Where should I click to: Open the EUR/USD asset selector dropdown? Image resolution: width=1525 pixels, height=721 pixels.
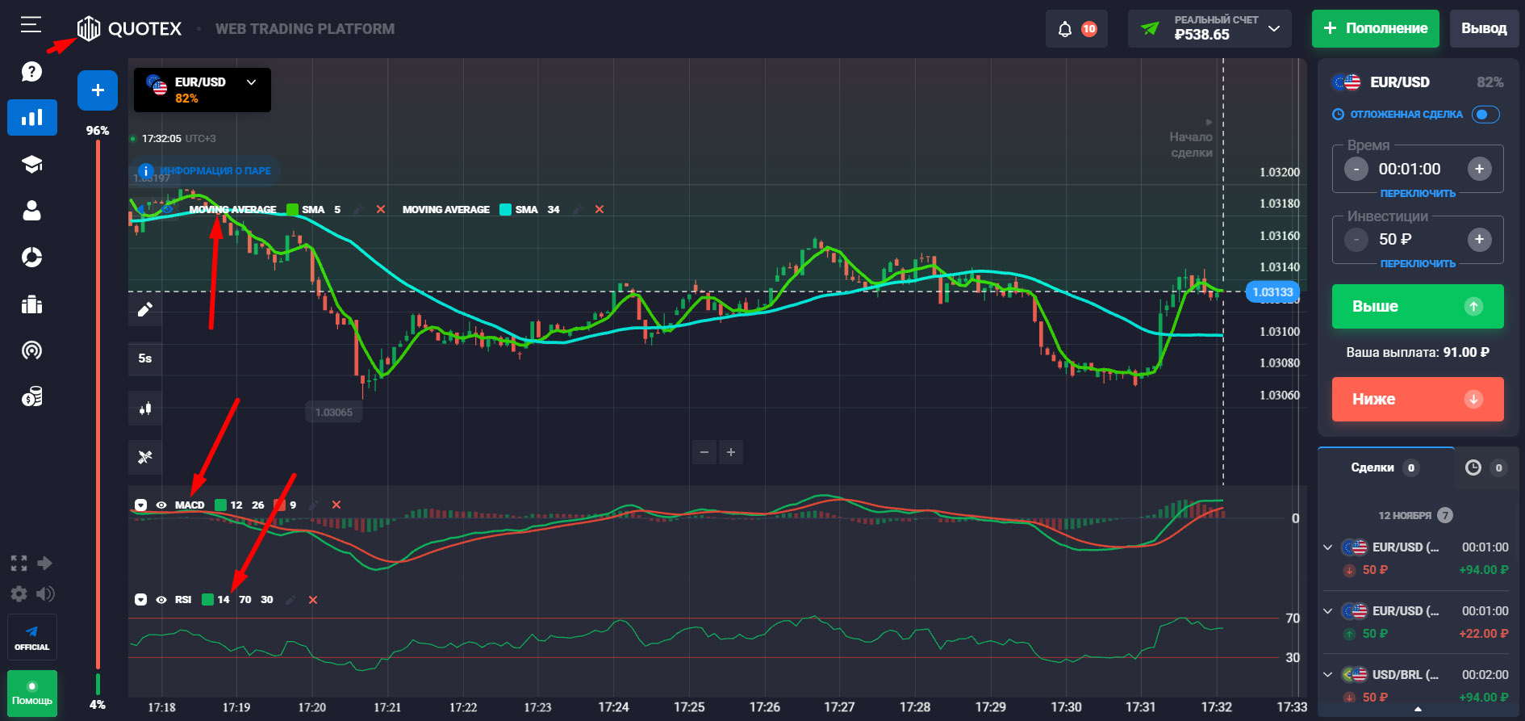click(203, 90)
